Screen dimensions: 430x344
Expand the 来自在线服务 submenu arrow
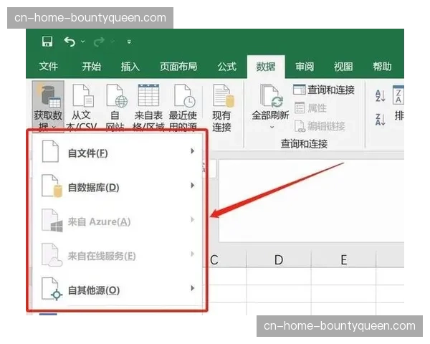(193, 254)
